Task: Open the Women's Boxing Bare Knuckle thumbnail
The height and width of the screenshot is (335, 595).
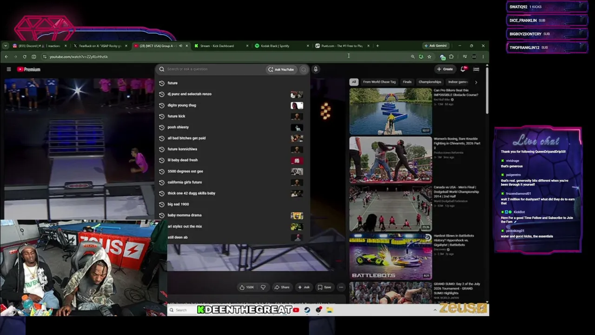Action: pos(390,160)
